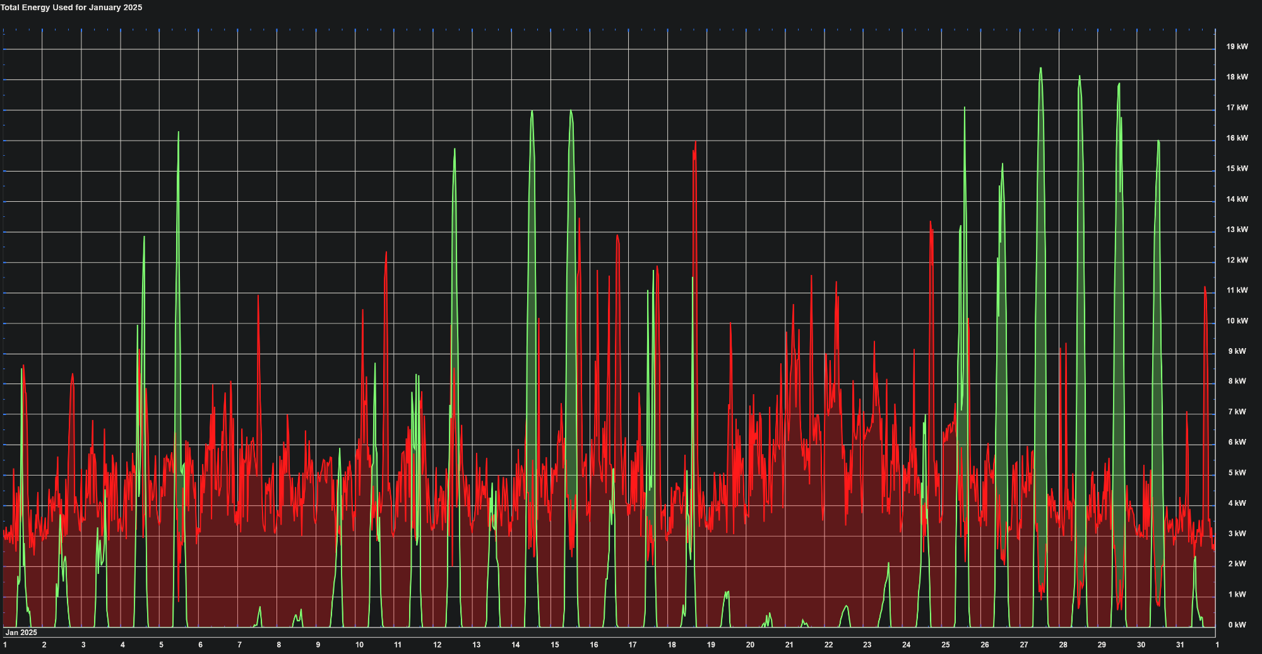Screen dimensions: 1262x654
Task: Click the 7 kW axis label
Action: click(1237, 412)
